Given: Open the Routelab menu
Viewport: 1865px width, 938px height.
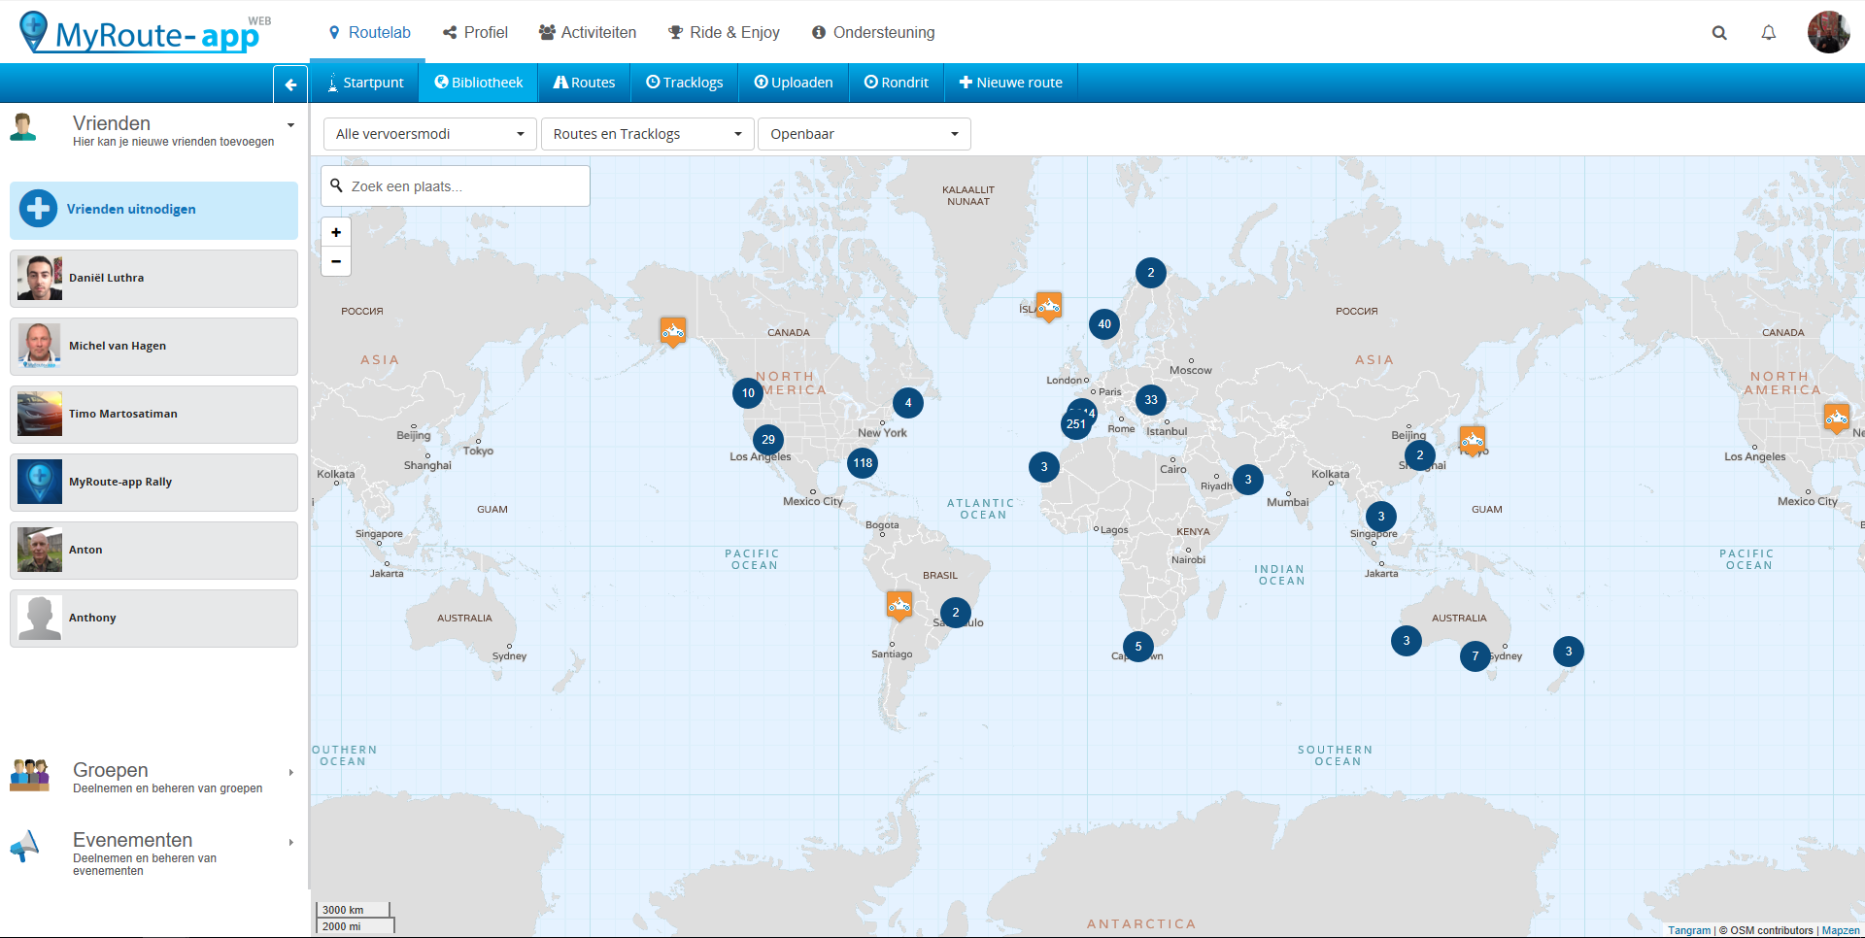Looking at the screenshot, I should click(x=370, y=33).
